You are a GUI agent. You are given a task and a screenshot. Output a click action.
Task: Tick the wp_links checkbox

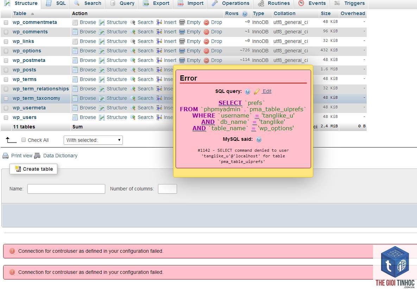coord(6,42)
